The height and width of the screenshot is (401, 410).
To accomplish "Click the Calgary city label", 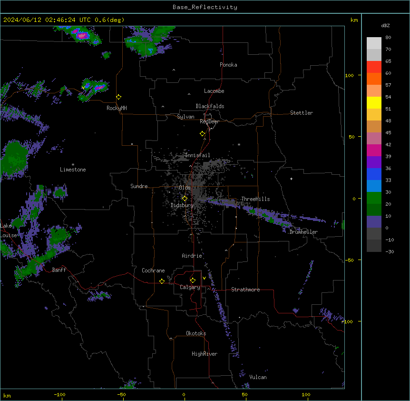I will click(190, 287).
